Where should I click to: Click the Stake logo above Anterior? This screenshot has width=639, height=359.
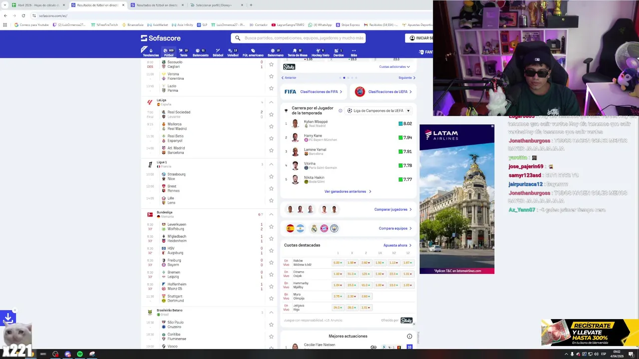pos(289,67)
